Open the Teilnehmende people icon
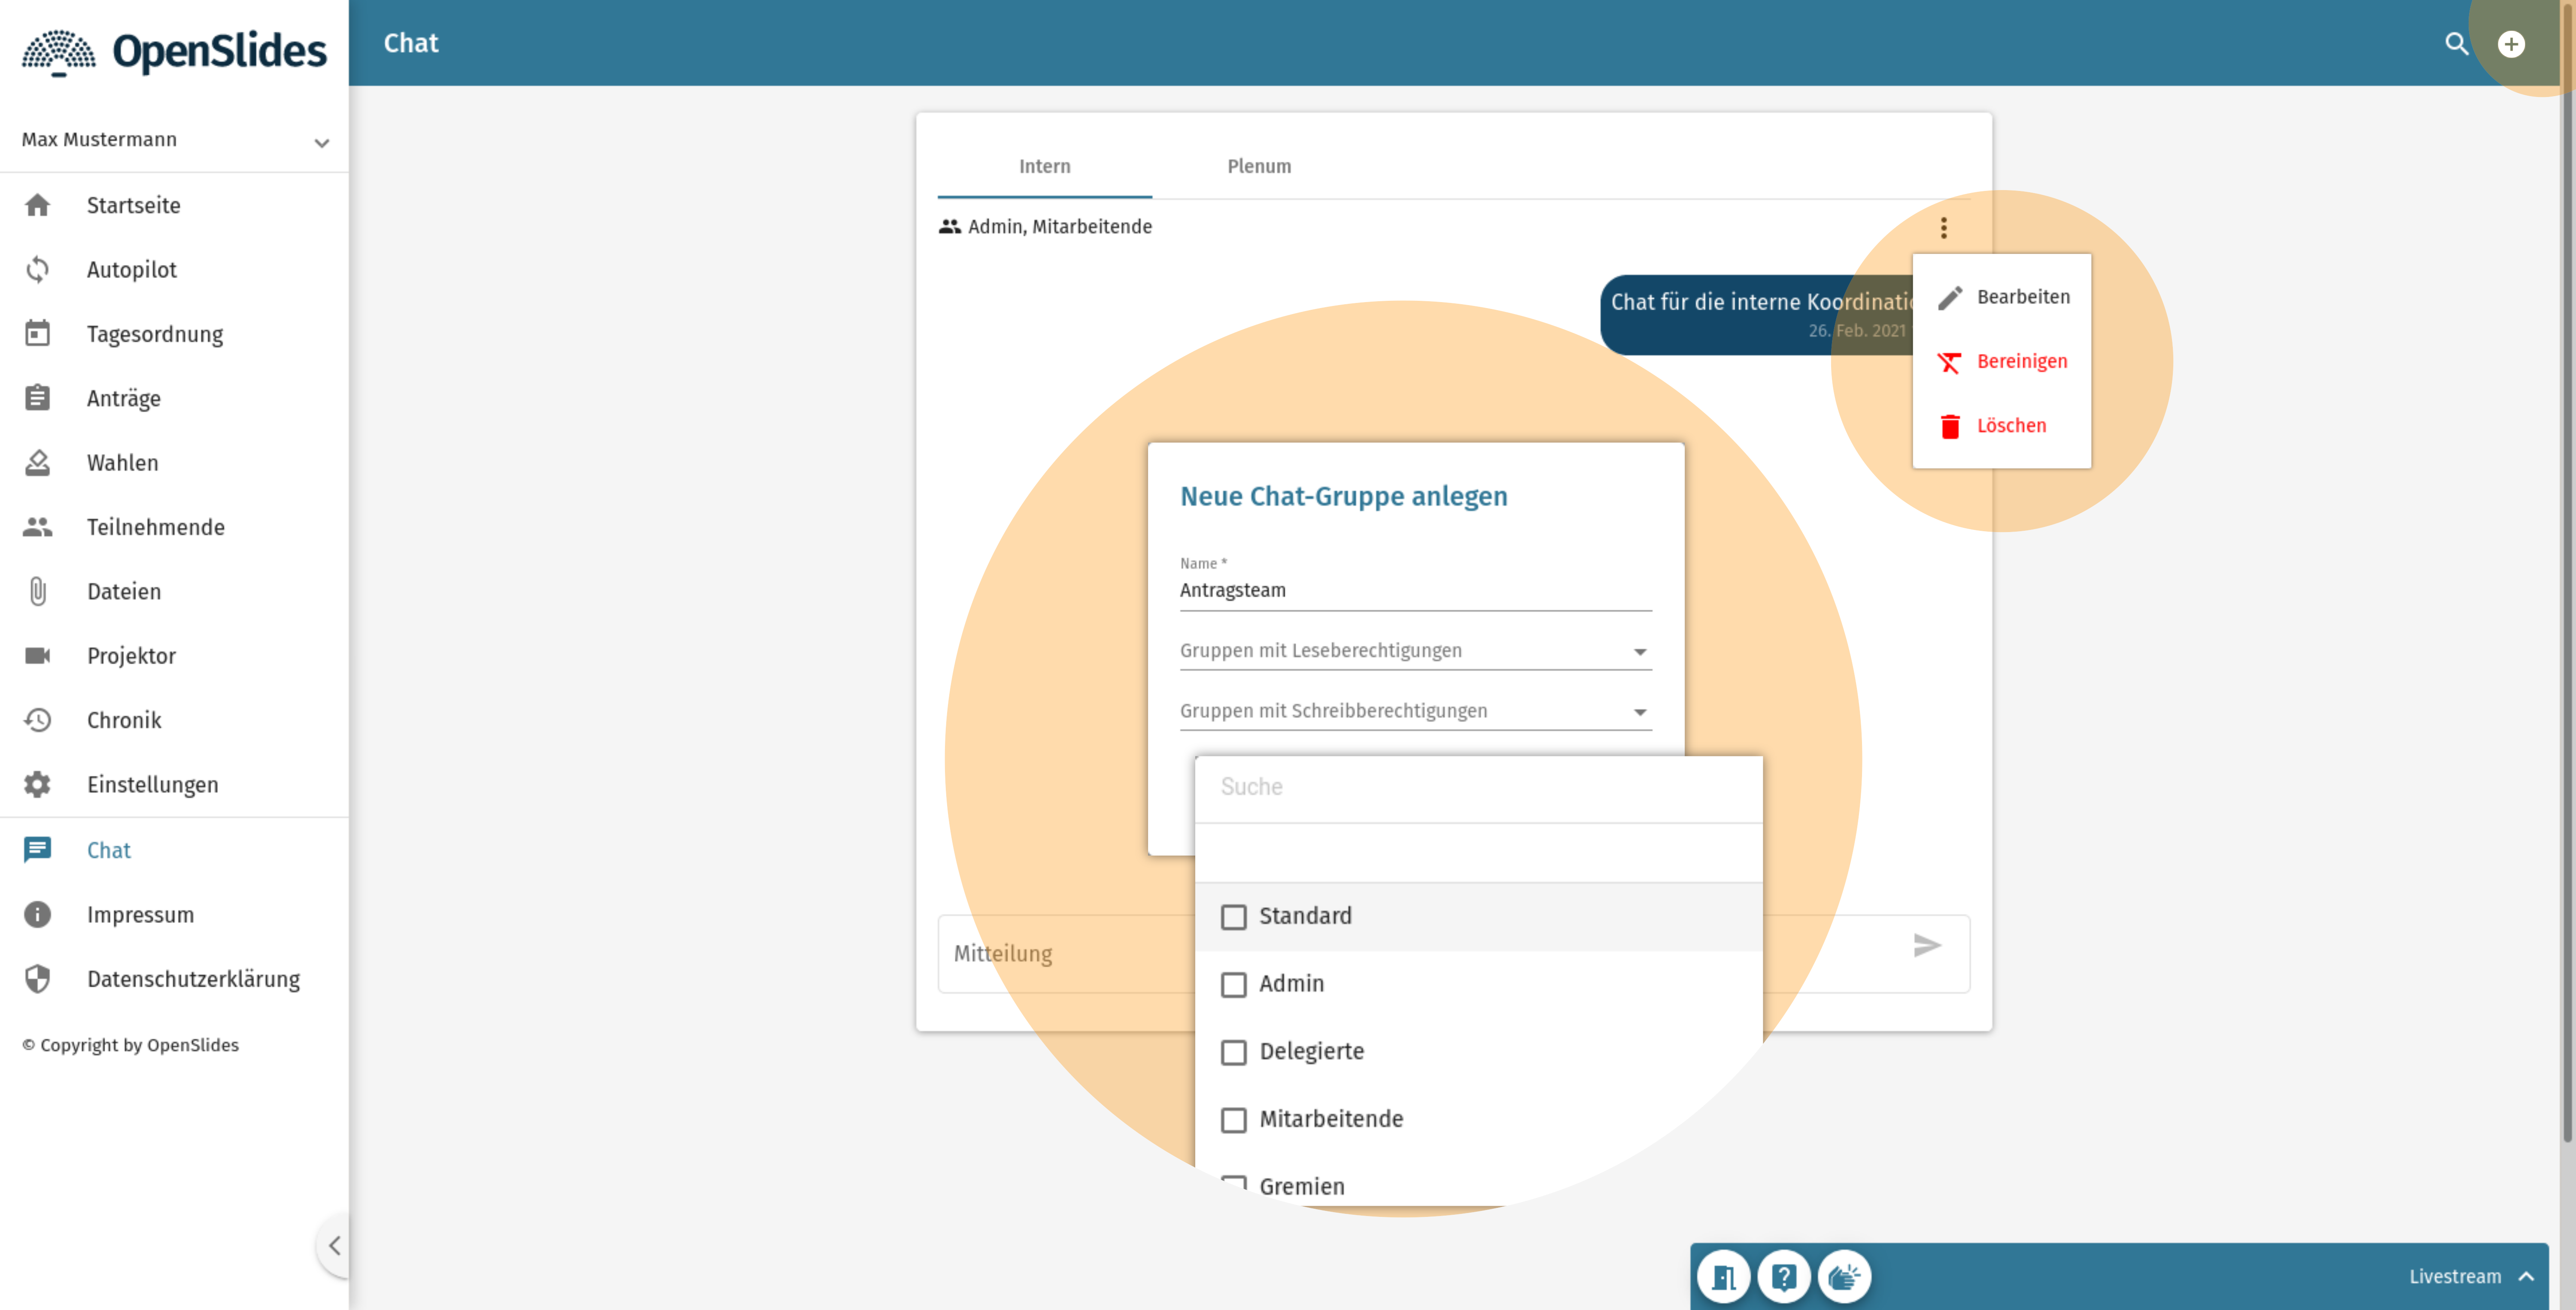This screenshot has height=1310, width=2576. (x=37, y=526)
